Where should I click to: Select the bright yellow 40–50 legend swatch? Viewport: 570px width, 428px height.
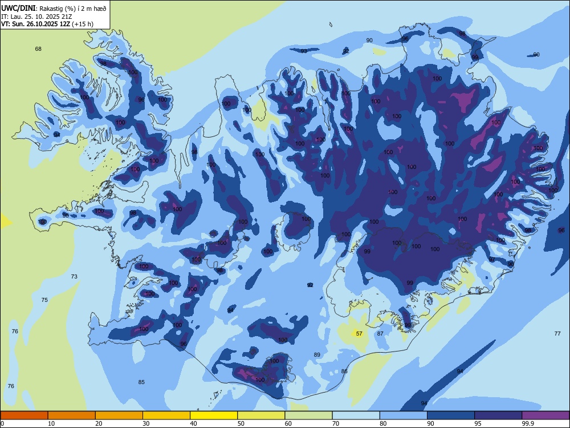pos(214,415)
